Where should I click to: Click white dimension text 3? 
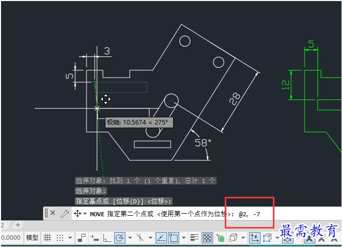(107, 51)
